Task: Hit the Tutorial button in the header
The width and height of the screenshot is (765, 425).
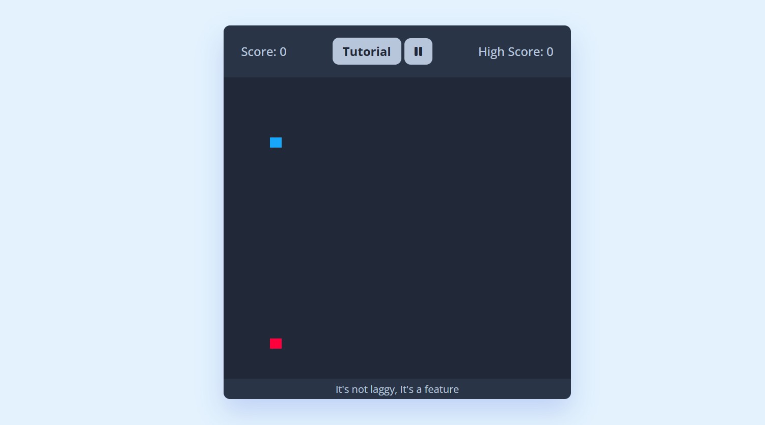Action: tap(367, 51)
